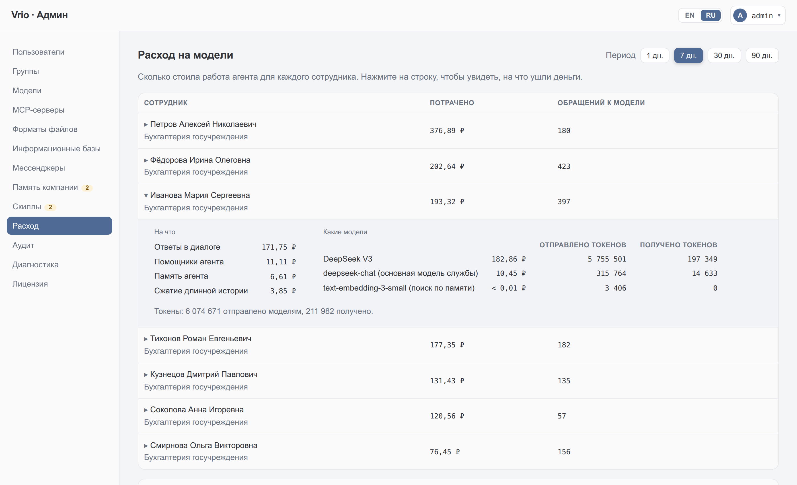Set period to 1 дн.
Screen dimensions: 797x485
(x=655, y=55)
